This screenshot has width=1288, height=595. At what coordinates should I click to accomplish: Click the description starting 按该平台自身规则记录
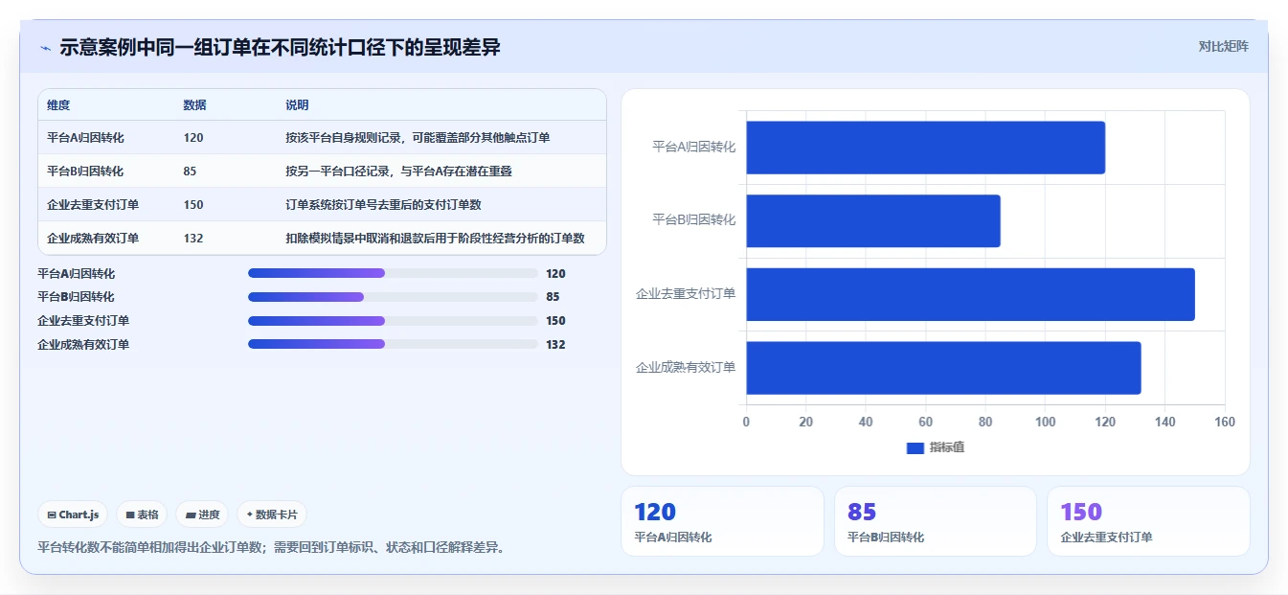tap(418, 138)
